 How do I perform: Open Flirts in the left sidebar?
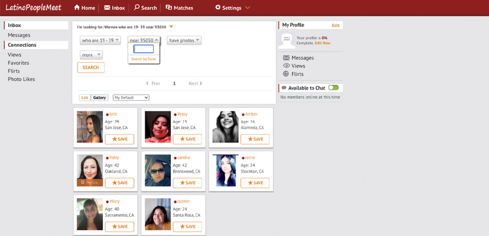[x=14, y=71]
